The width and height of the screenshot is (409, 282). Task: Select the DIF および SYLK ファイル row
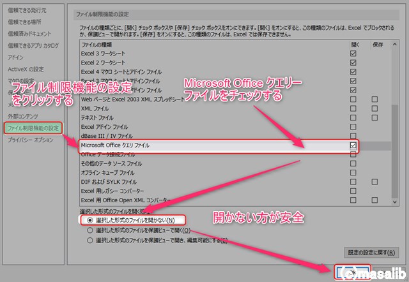tap(235, 182)
